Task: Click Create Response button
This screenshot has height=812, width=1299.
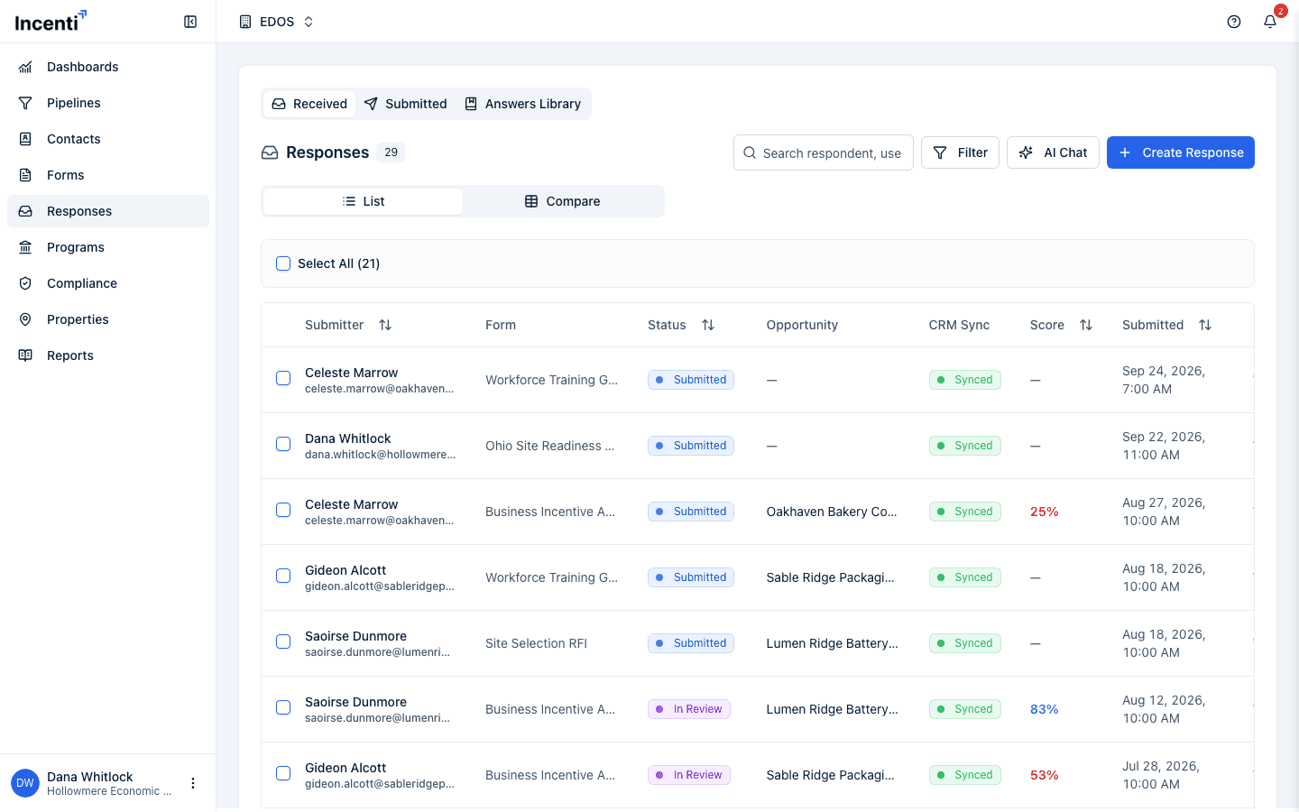Action: coord(1181,152)
